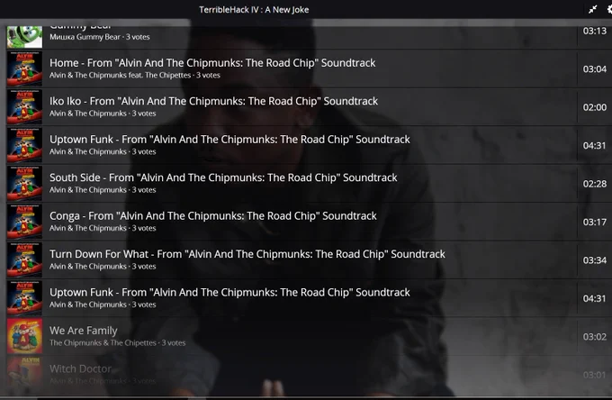The height and width of the screenshot is (400, 612).
Task: Click the Turn Down For What album thumbnail
Action: pos(24,260)
